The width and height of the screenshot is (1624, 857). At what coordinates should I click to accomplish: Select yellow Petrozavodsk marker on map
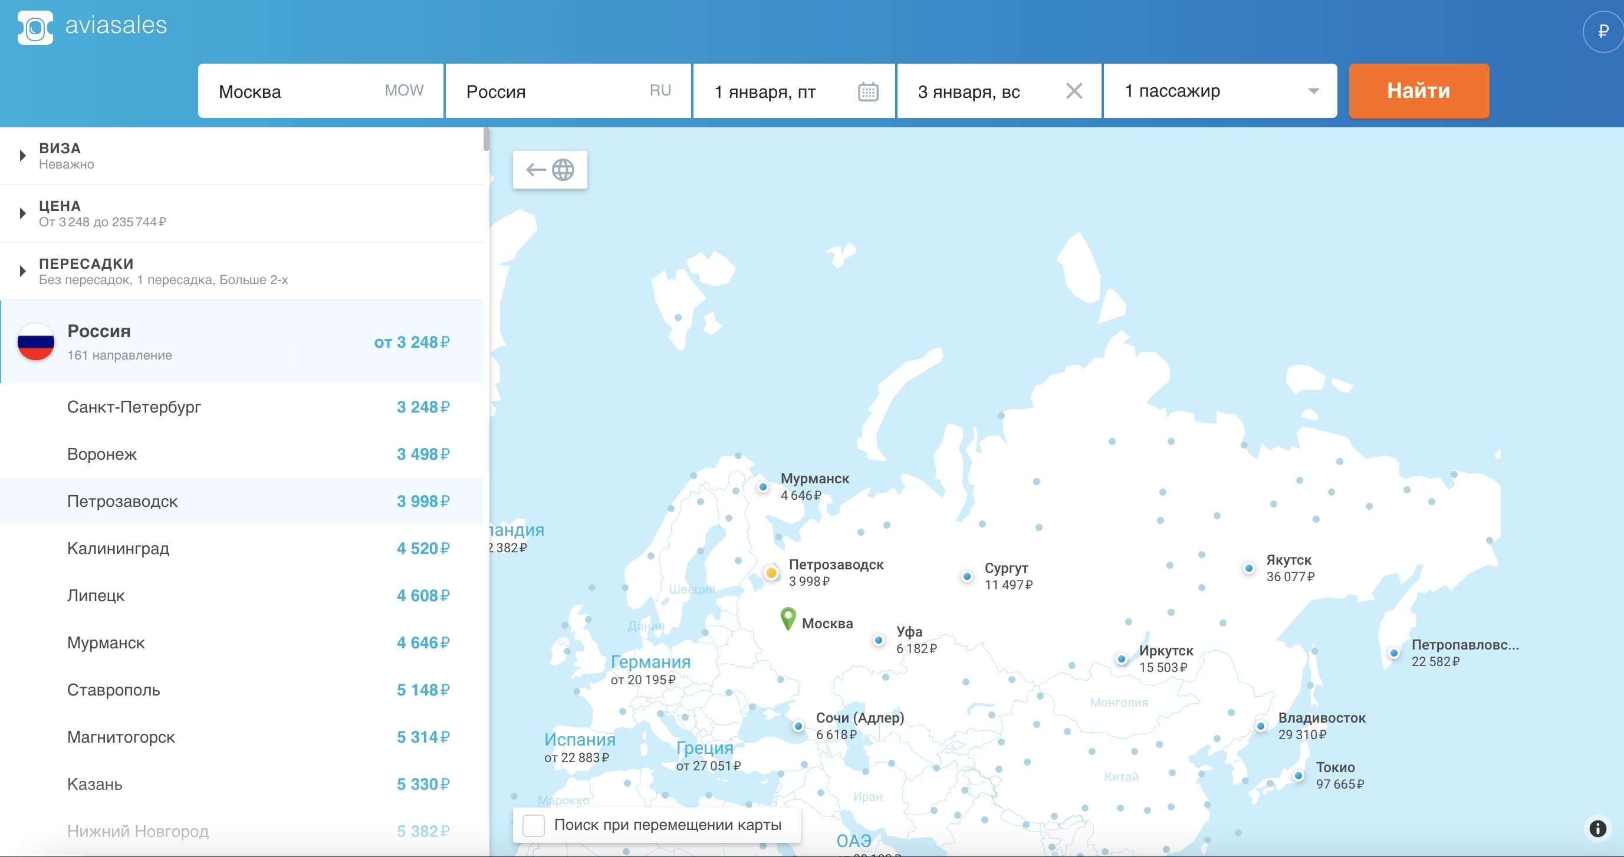[770, 573]
